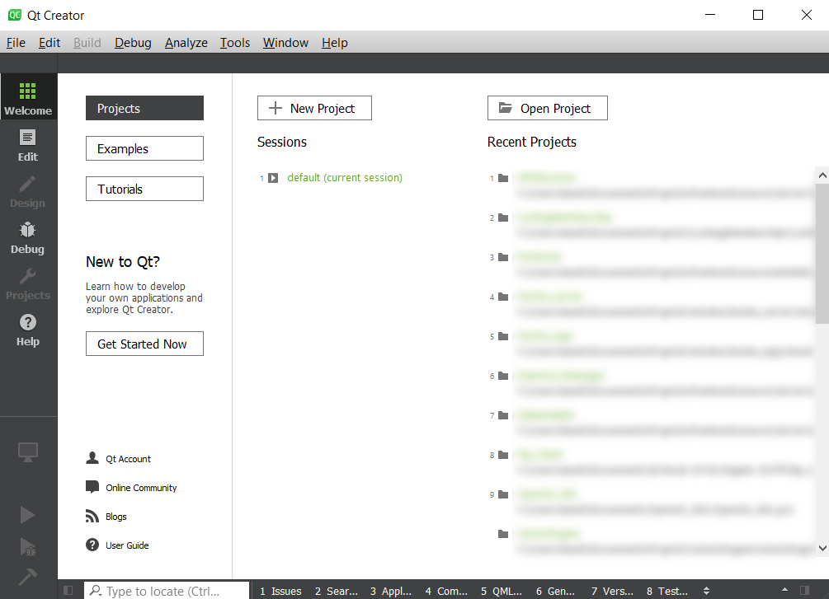Build project with the hammer icon

(27, 576)
